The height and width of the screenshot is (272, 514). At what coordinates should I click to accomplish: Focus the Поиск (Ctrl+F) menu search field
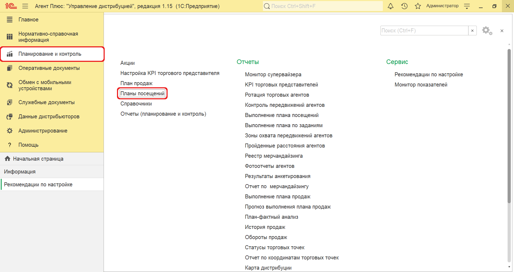coord(424,31)
